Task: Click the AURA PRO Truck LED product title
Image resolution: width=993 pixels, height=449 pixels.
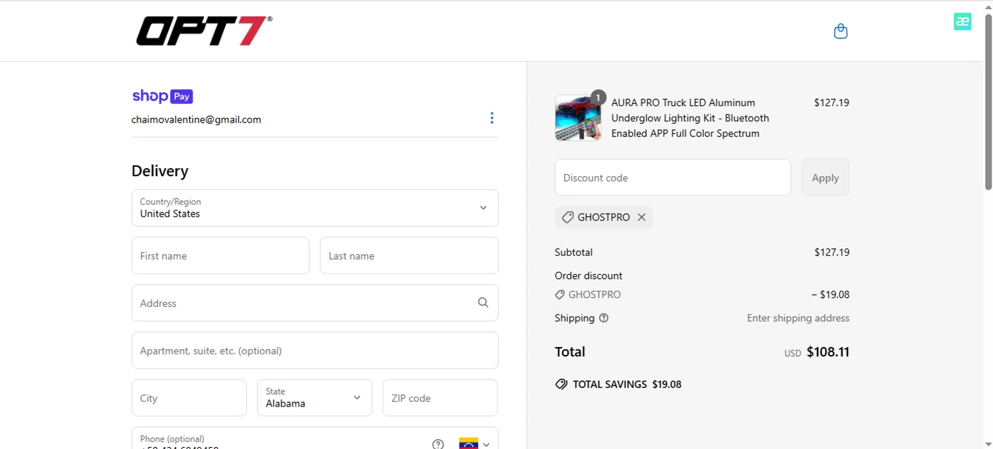Action: click(690, 118)
